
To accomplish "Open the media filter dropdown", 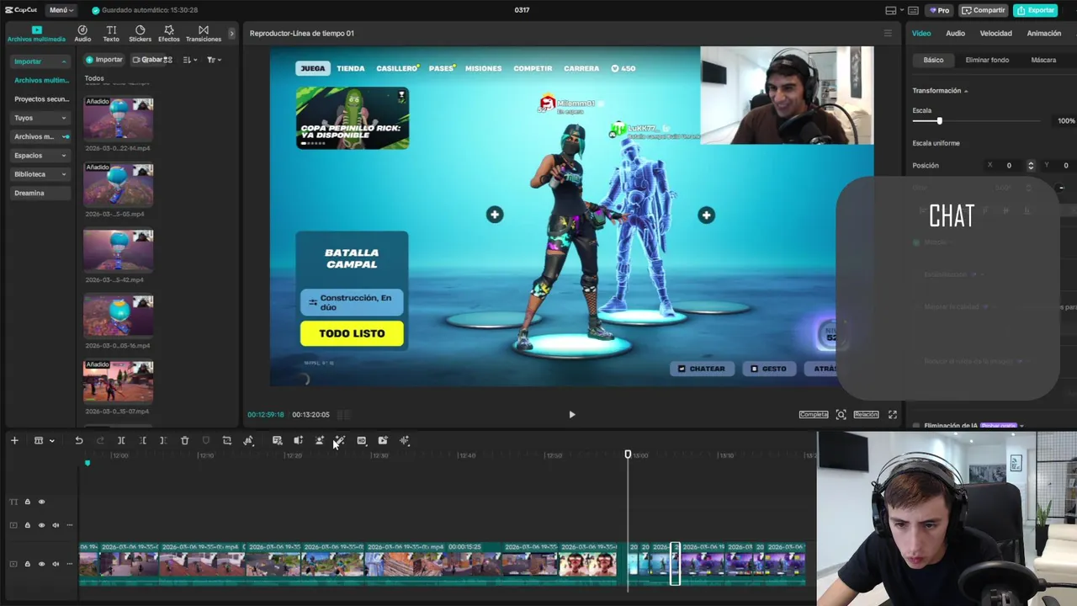I will click(x=213, y=60).
